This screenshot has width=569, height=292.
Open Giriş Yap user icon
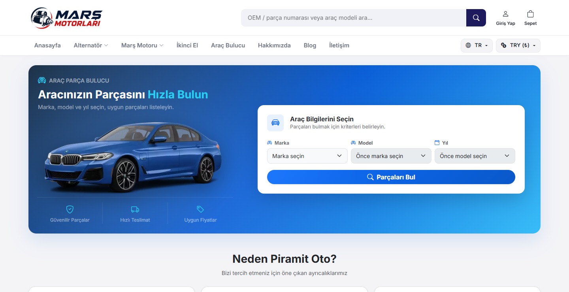505,14
